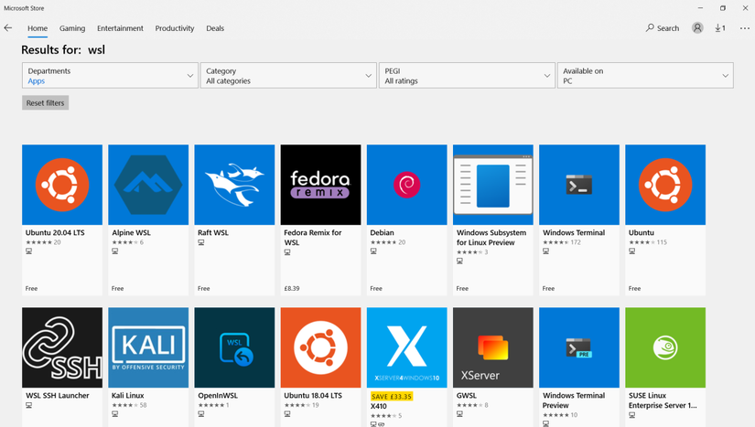Open the Search box
The height and width of the screenshot is (427, 755).
[x=663, y=28]
